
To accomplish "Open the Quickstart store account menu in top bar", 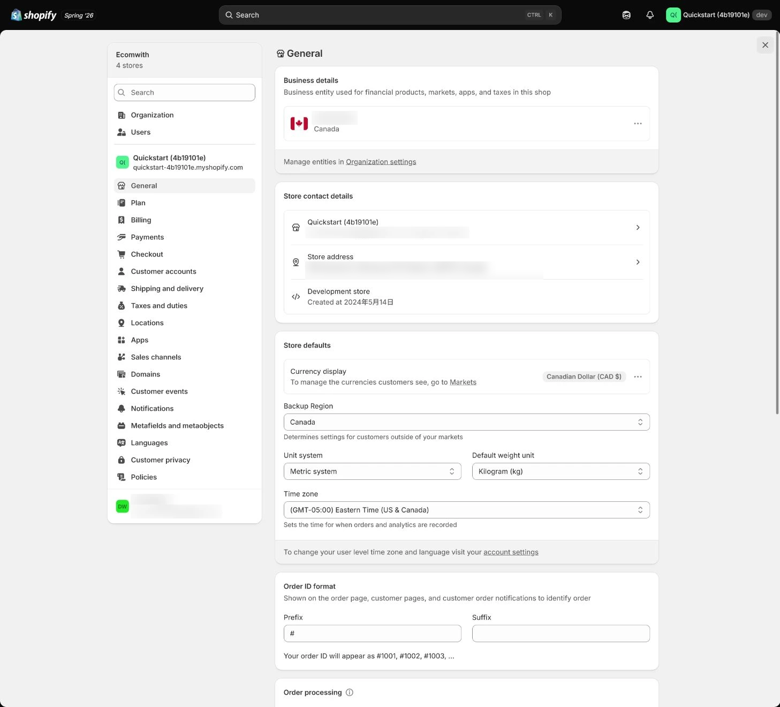I will point(718,15).
